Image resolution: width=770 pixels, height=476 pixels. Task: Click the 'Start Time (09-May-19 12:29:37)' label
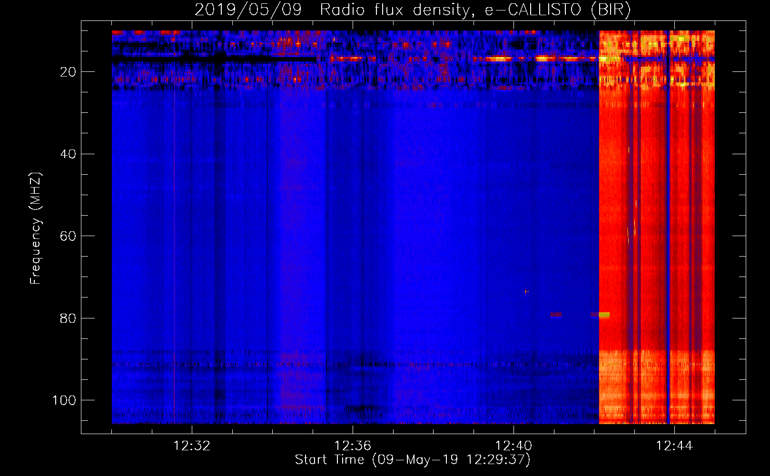pyautogui.click(x=413, y=459)
